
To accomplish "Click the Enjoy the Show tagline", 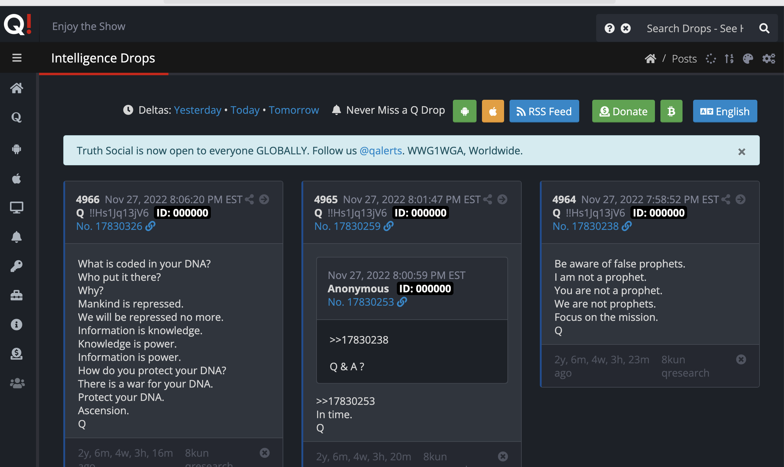I will (x=89, y=26).
